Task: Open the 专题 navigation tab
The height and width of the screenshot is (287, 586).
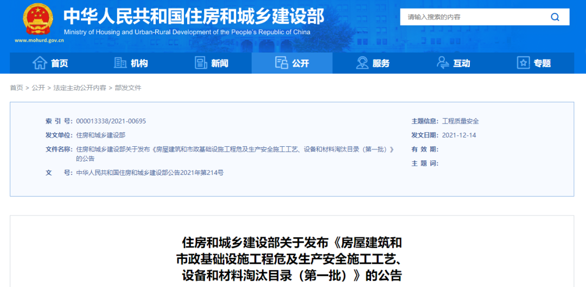Action: (x=534, y=63)
